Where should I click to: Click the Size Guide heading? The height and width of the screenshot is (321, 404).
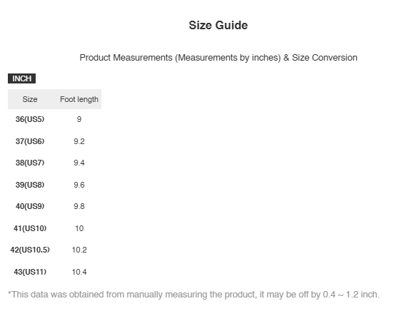tap(218, 25)
